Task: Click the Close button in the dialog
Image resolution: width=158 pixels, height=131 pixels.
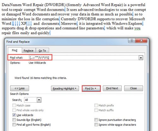Action: tap(134, 88)
